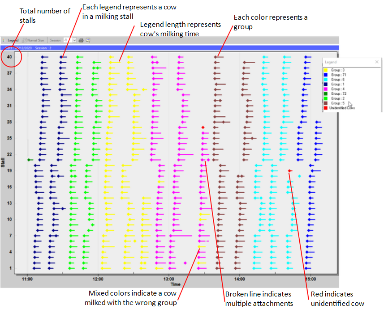Click the Help icon in the toolbar
This screenshot has height=309, width=388.
pos(88,40)
